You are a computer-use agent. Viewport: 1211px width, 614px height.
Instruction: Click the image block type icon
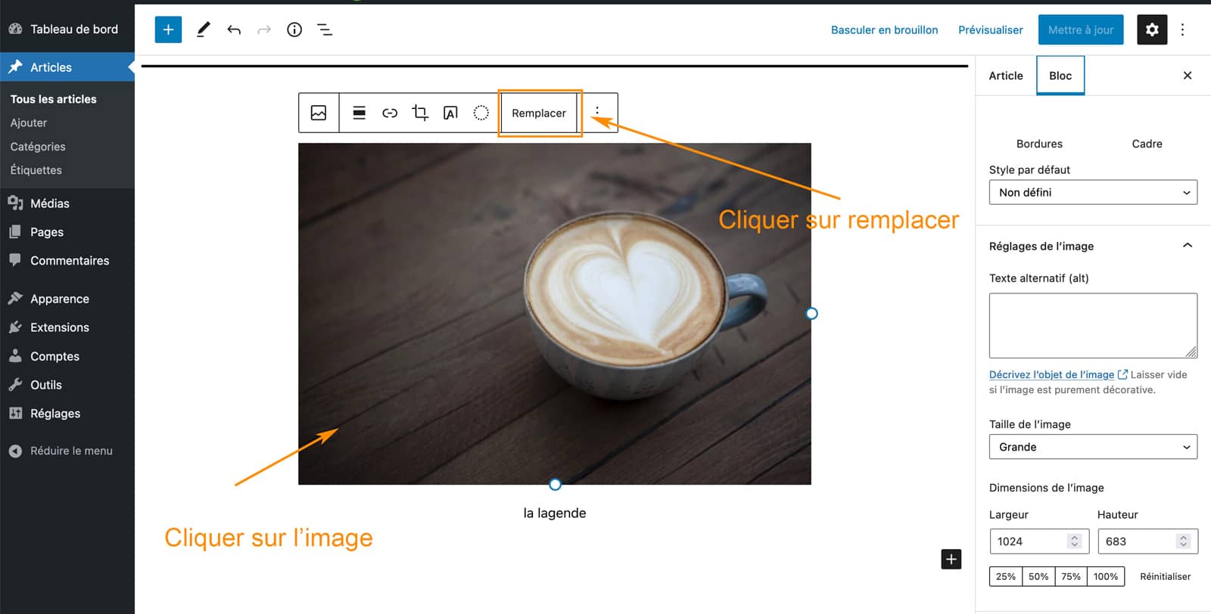(x=319, y=113)
